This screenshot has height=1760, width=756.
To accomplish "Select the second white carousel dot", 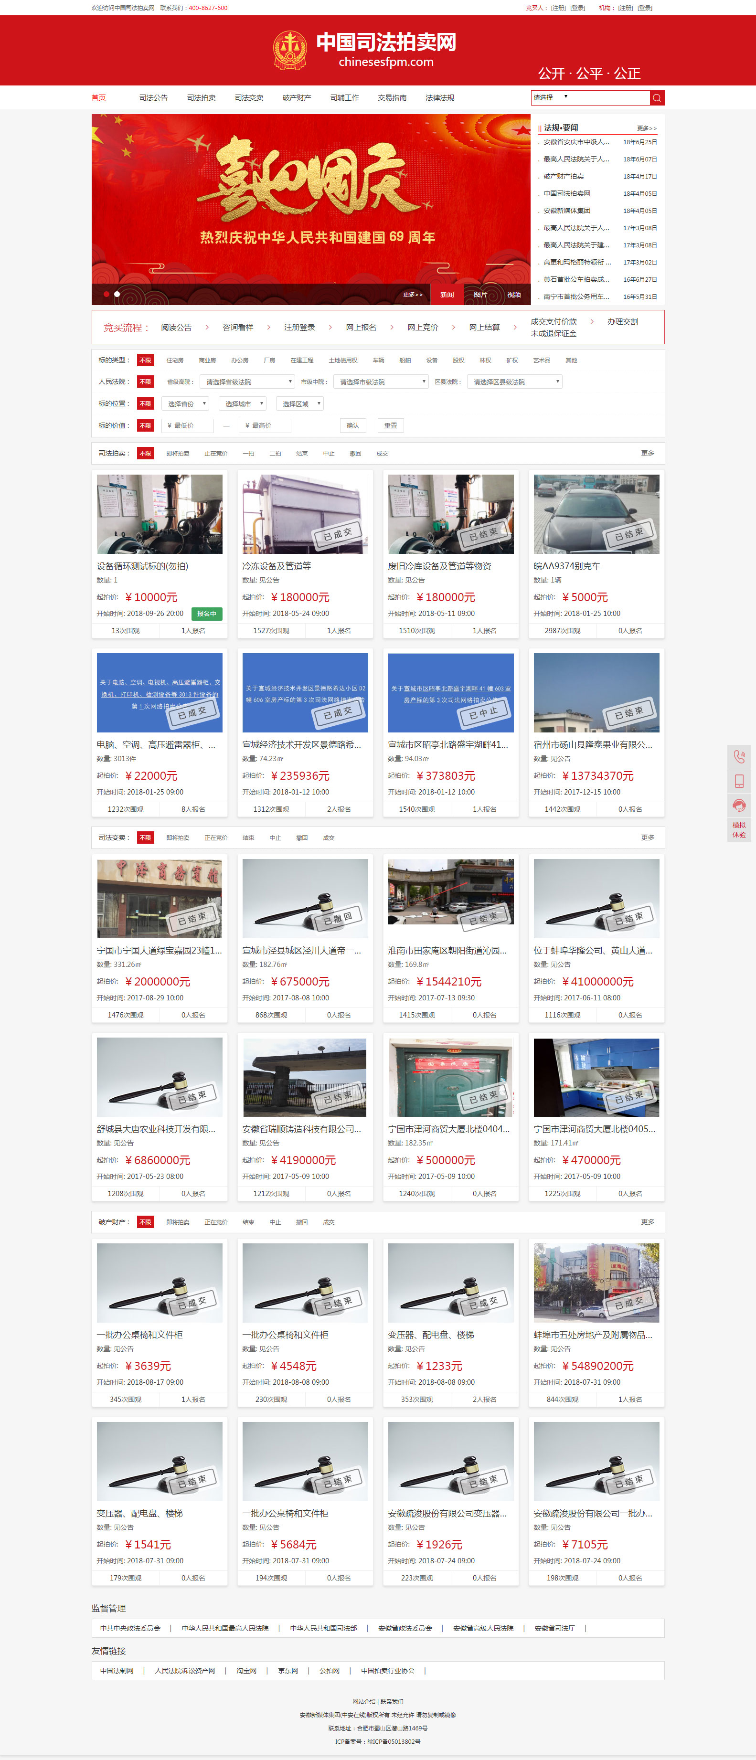I will 117,295.
